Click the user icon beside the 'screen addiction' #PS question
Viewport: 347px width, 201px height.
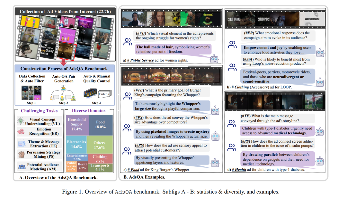pyautogui.click(x=232, y=147)
